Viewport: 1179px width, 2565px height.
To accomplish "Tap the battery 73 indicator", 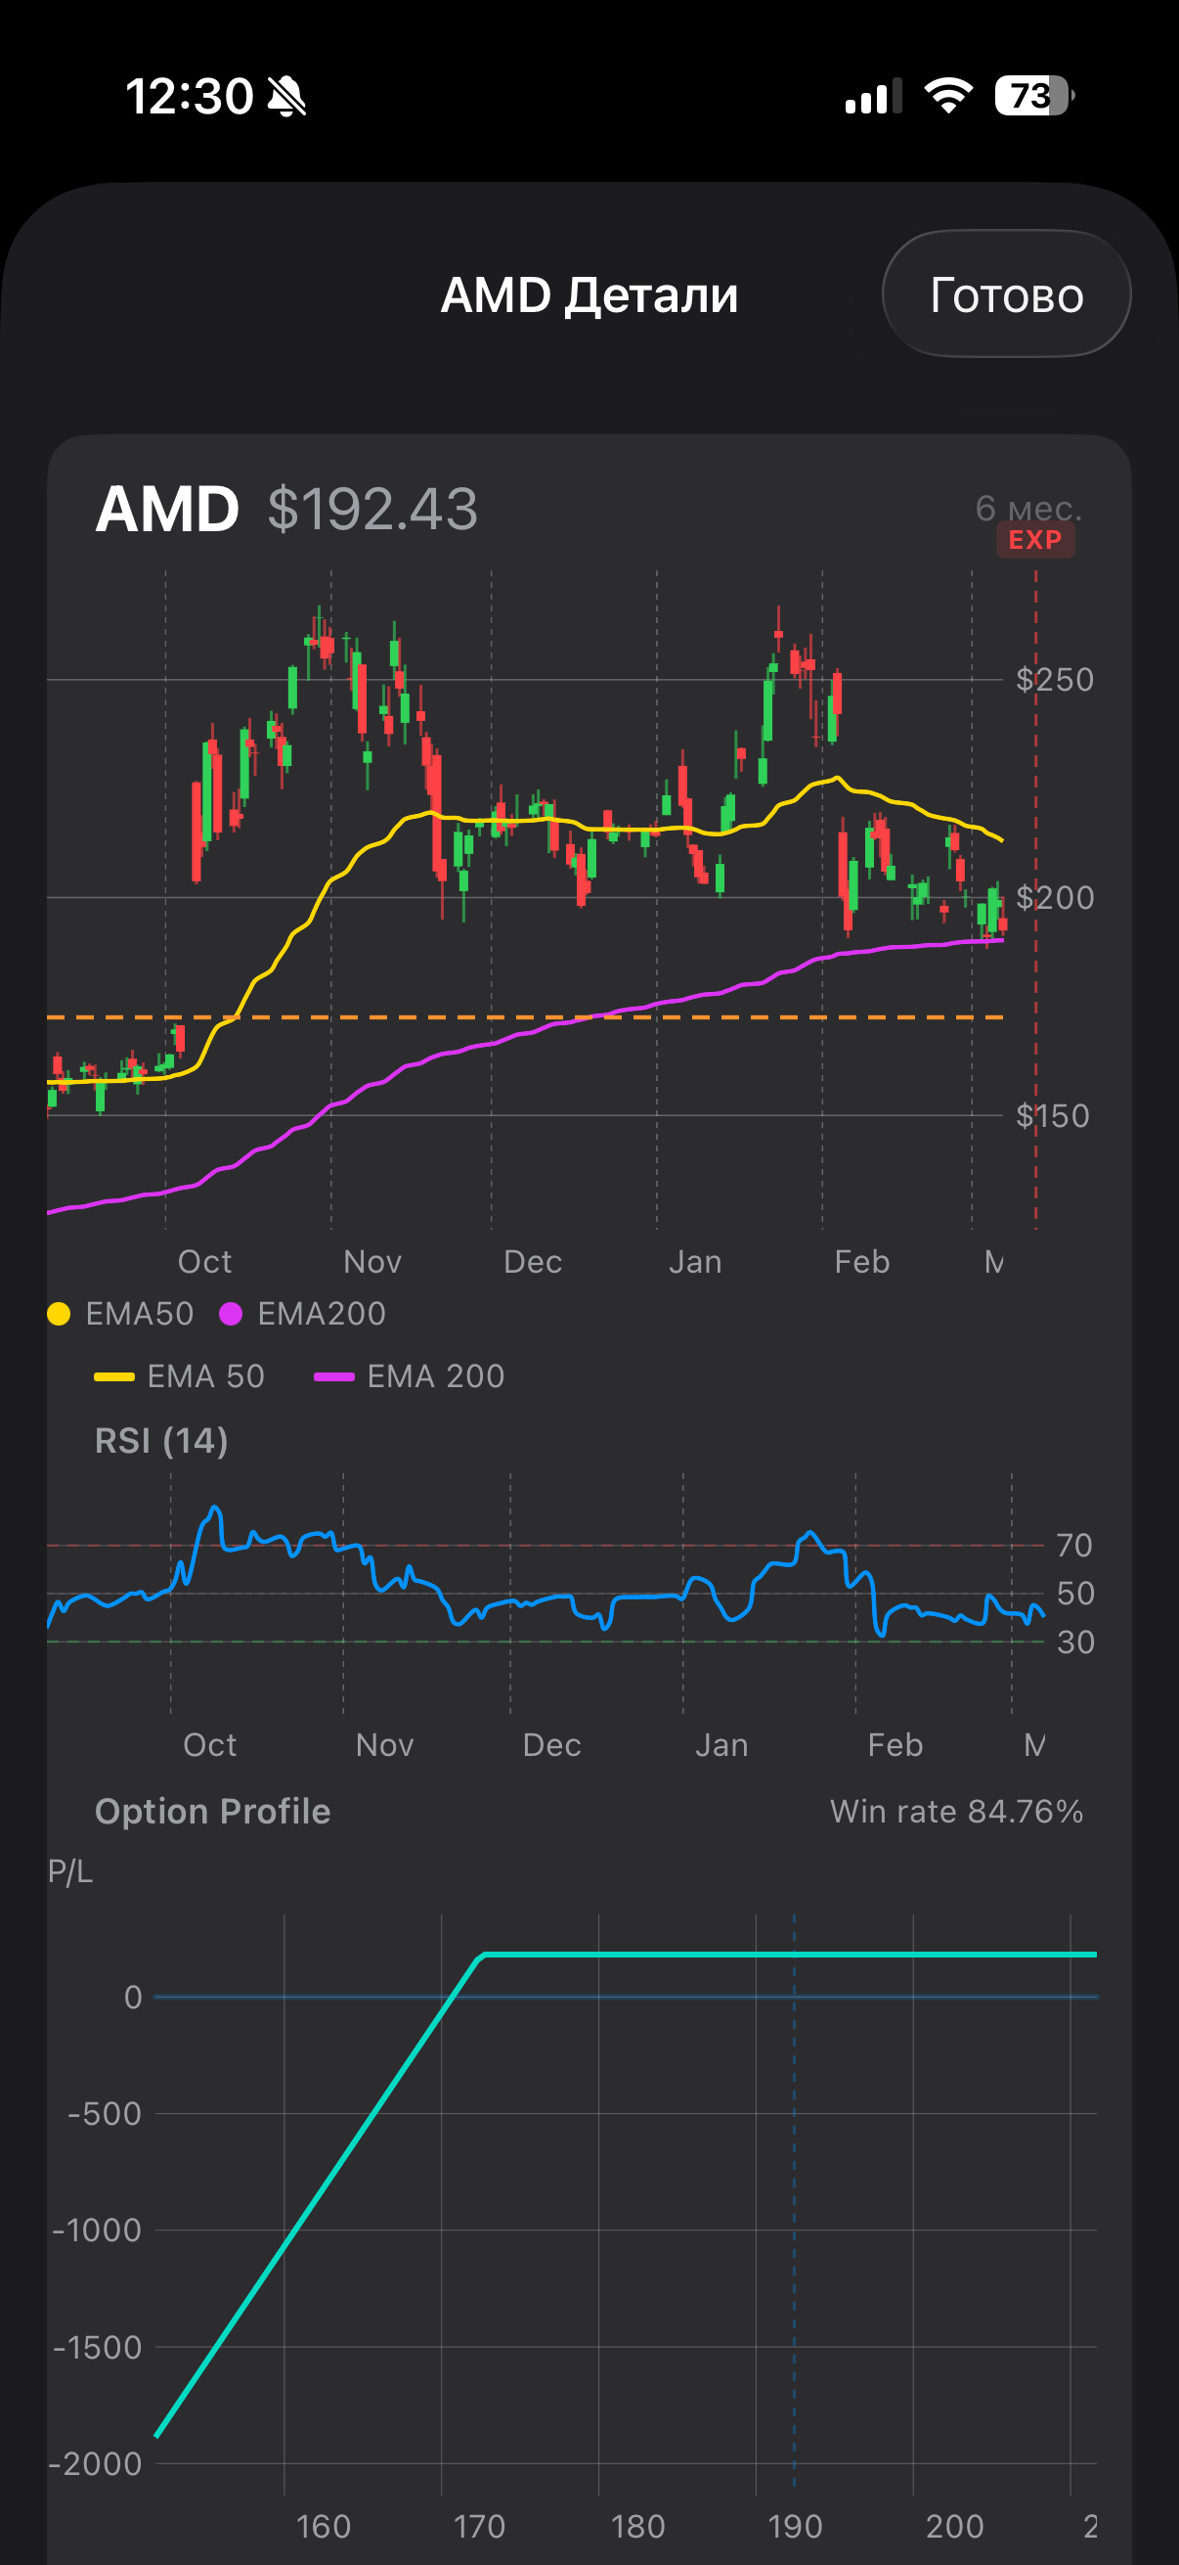I will [1033, 96].
